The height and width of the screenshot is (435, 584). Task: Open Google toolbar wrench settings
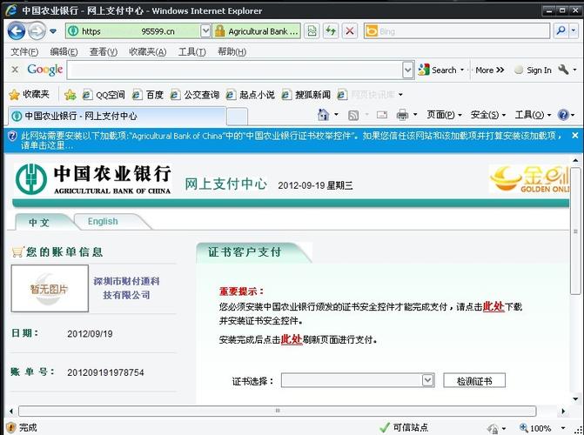coord(563,70)
